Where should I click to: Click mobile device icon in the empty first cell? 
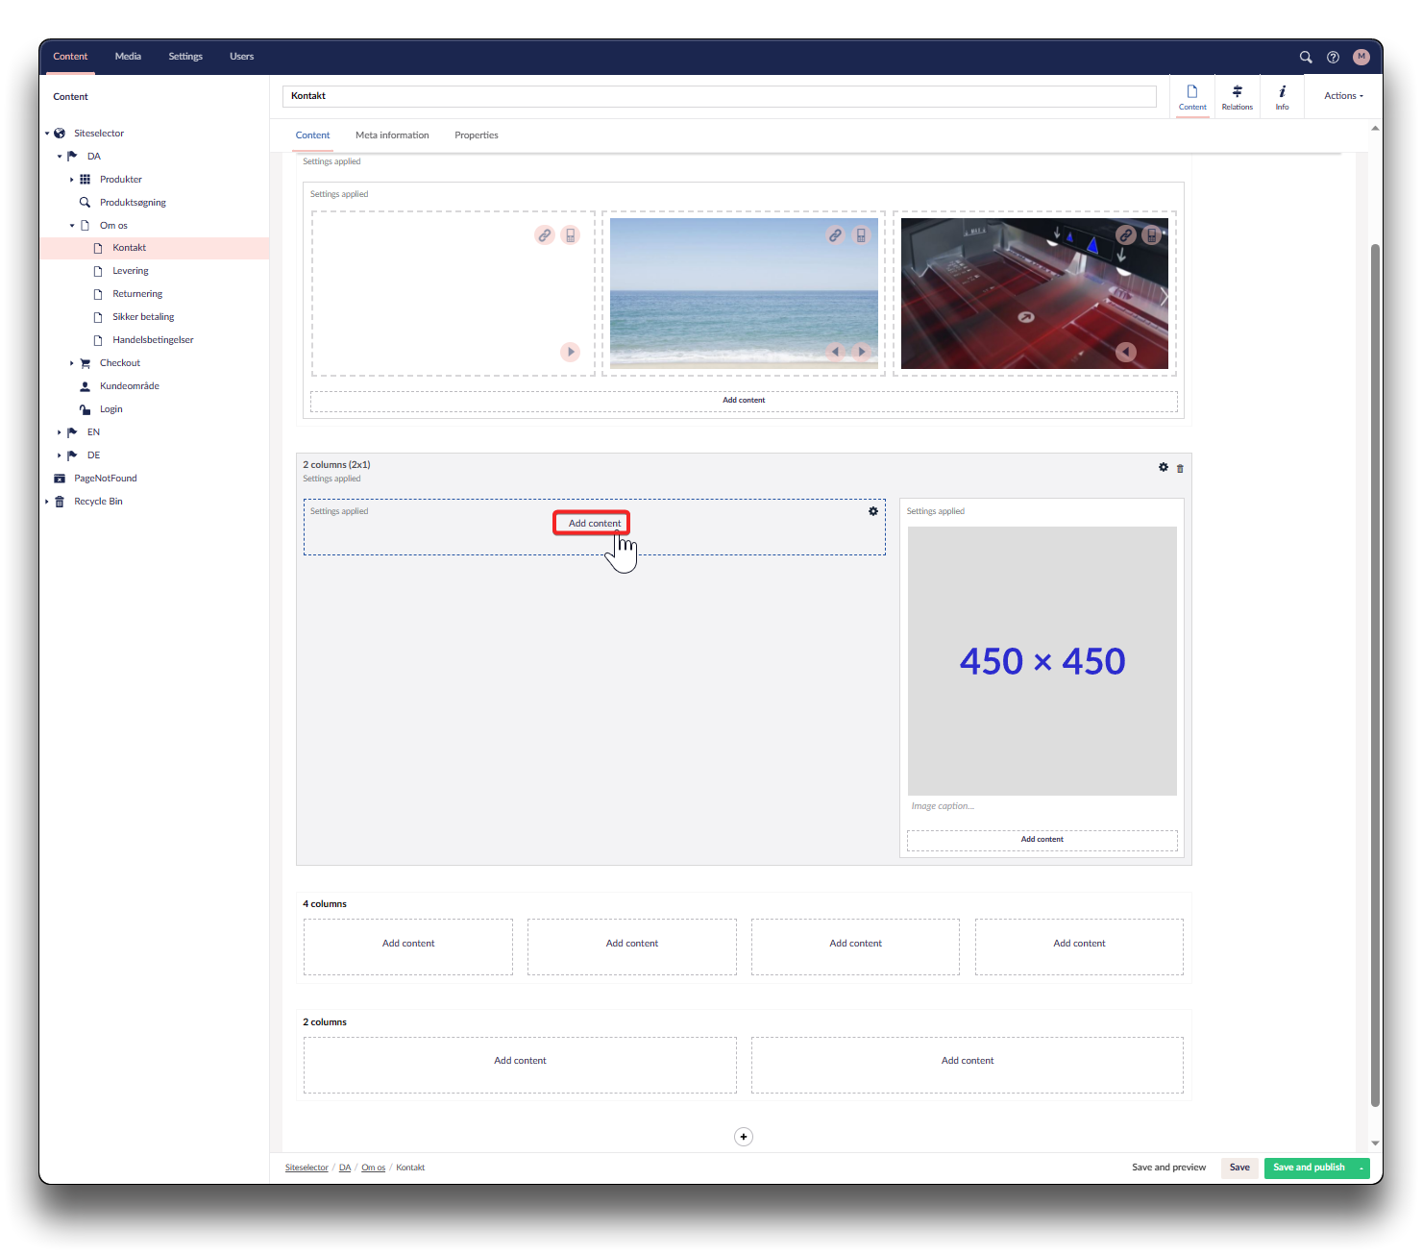(x=571, y=234)
